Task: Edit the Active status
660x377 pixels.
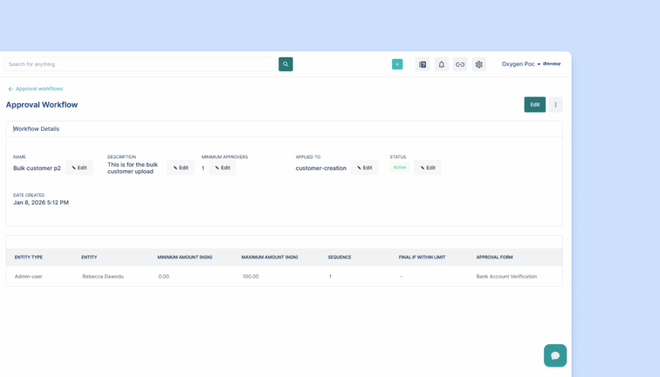Action: tap(427, 168)
